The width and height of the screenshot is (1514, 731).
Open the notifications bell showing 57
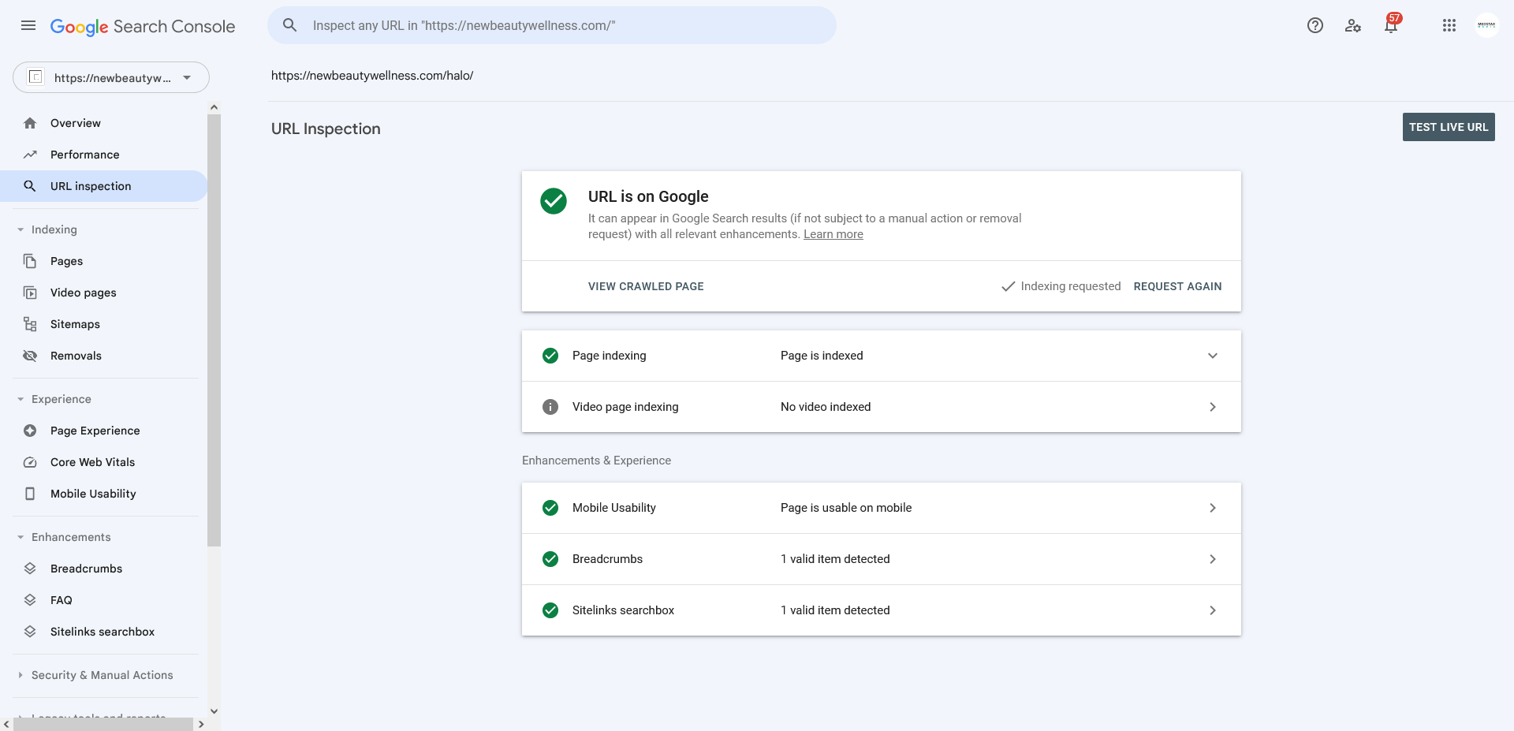(1392, 24)
